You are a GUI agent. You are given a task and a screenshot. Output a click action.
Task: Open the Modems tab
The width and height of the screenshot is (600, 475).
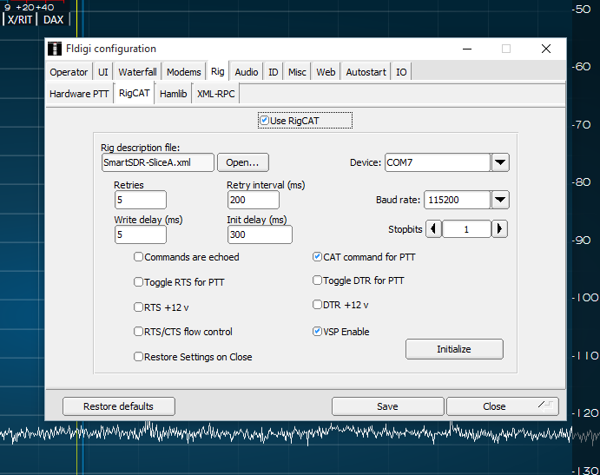pos(184,72)
